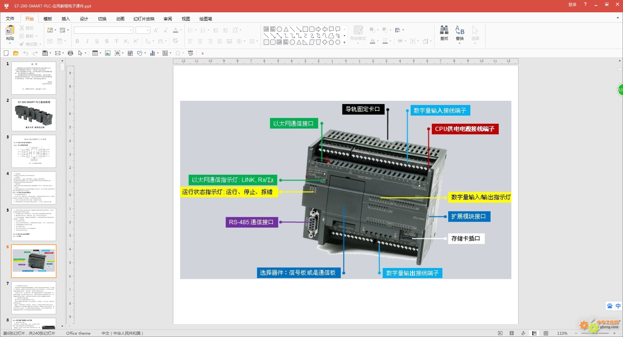
Task: Toggle Italic formatting
Action: (x=87, y=41)
